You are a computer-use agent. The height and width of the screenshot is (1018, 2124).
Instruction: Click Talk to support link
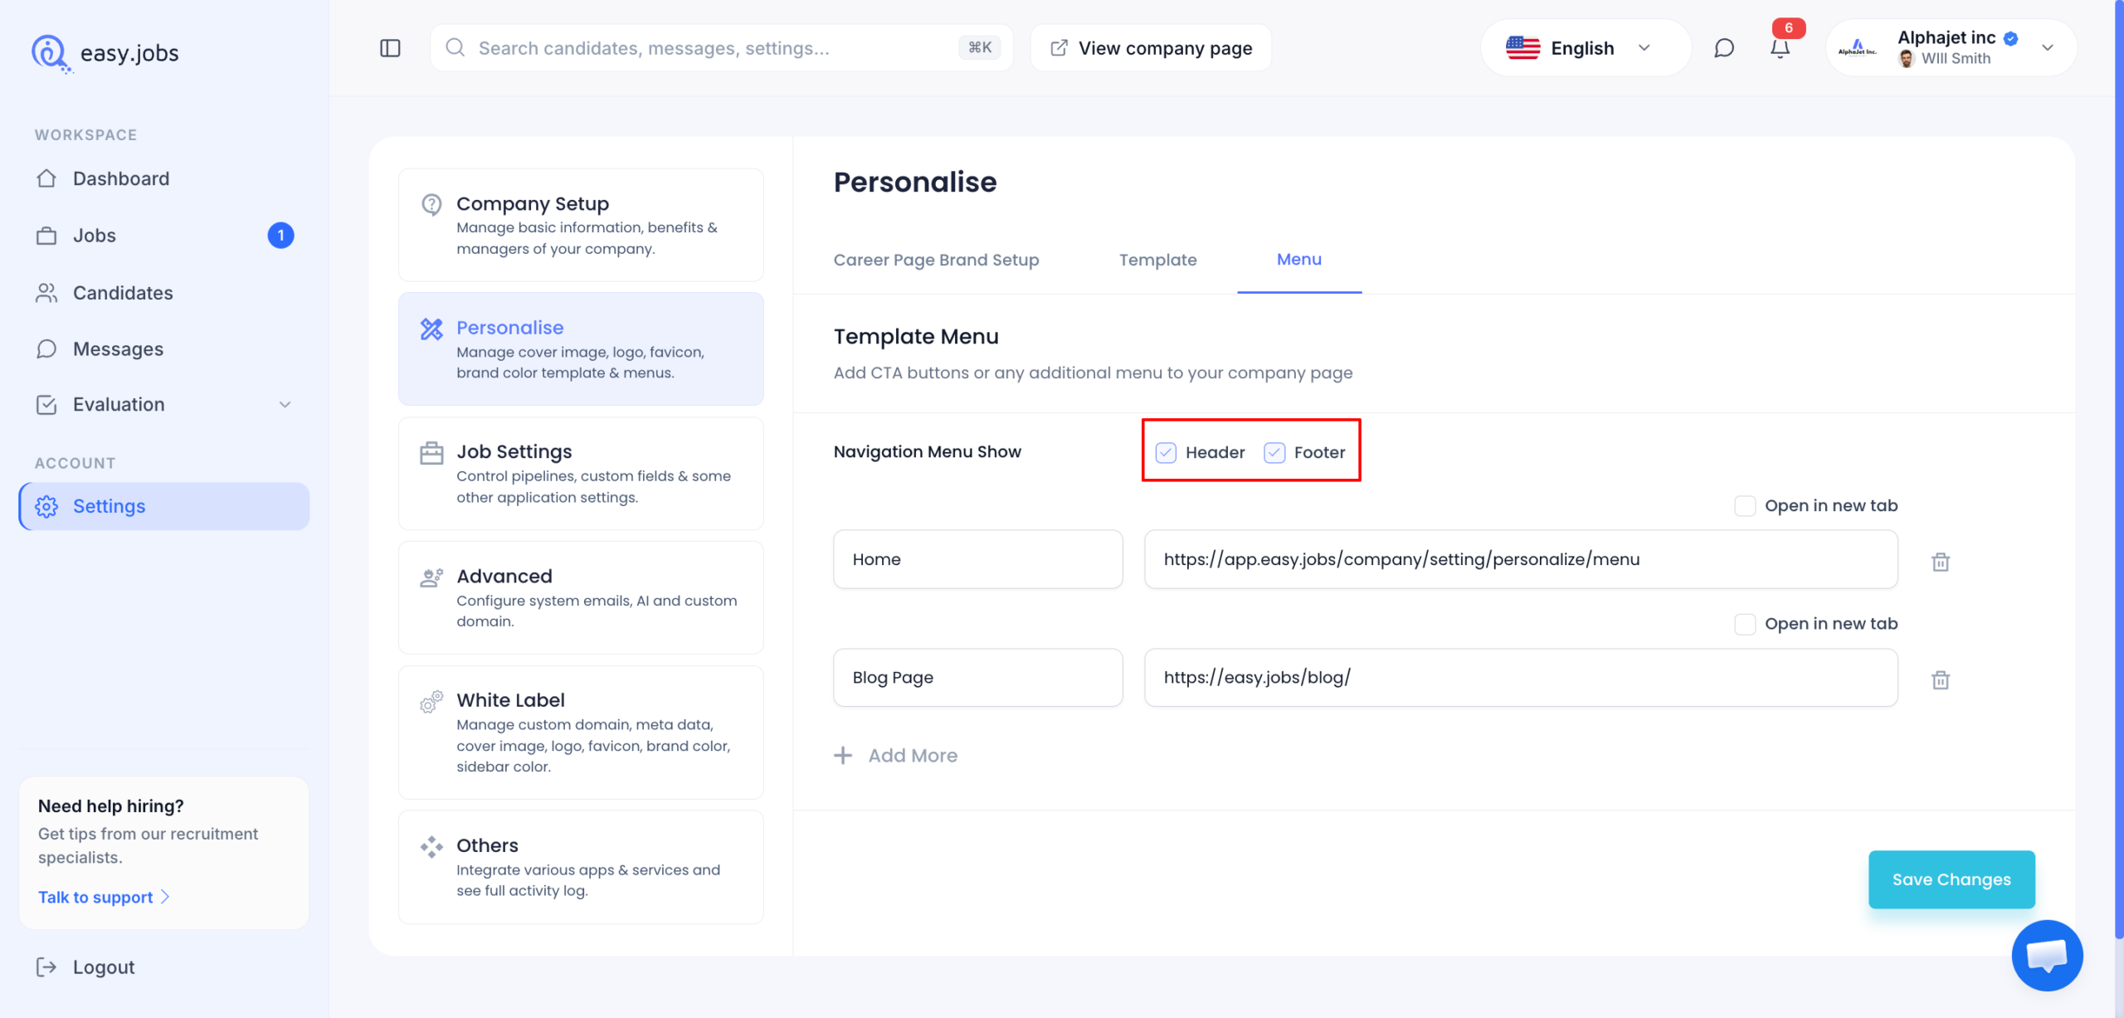104,897
